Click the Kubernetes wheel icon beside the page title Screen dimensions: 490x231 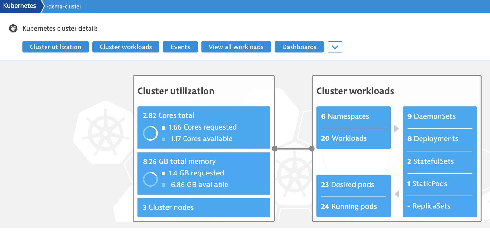[x=13, y=28]
